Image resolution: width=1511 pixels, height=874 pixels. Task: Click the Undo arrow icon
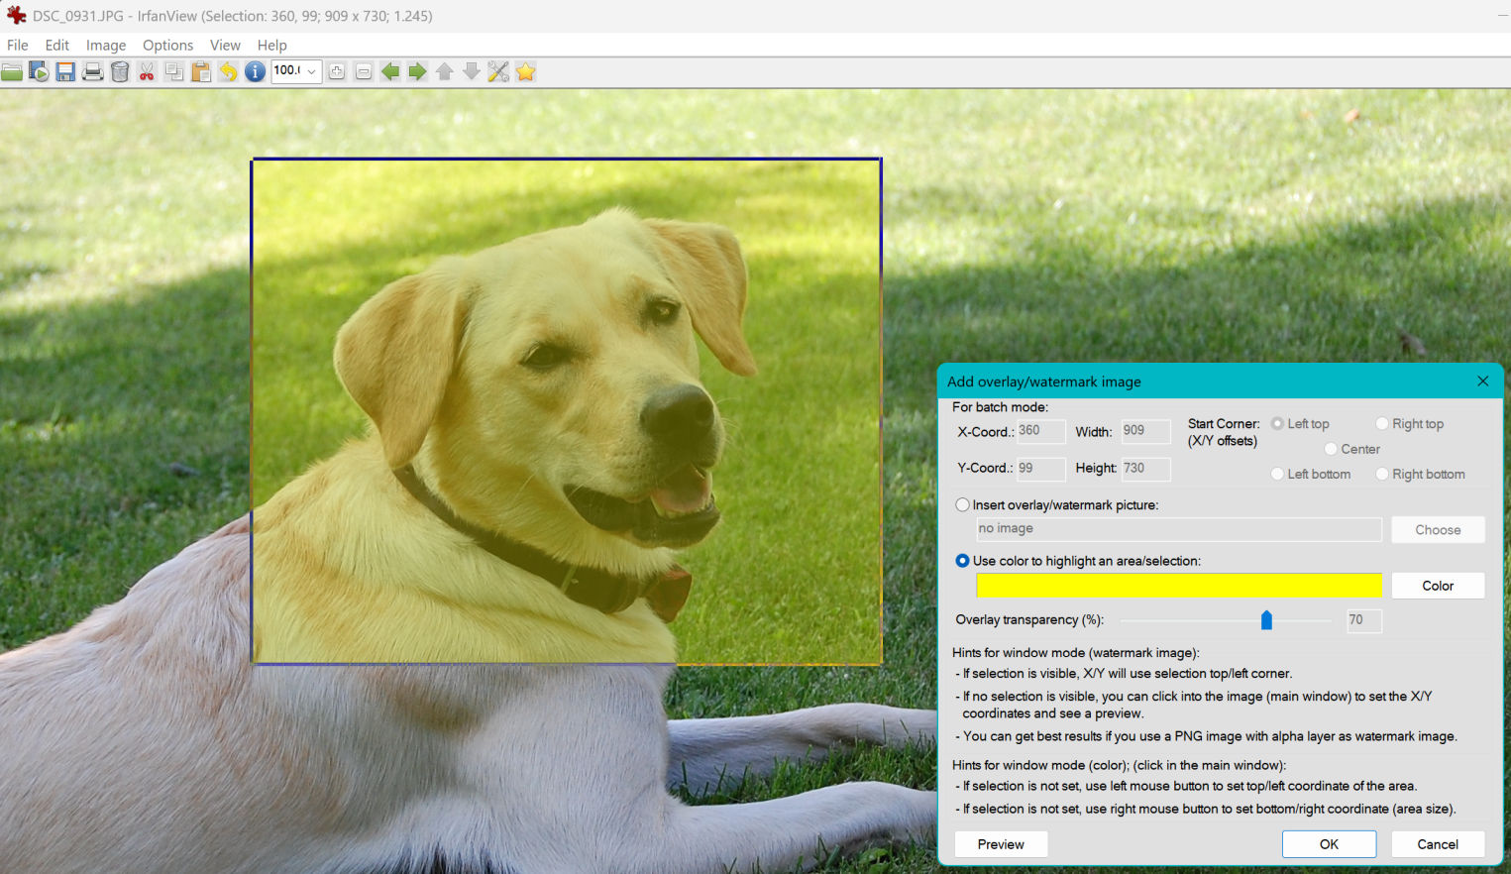[x=228, y=71]
